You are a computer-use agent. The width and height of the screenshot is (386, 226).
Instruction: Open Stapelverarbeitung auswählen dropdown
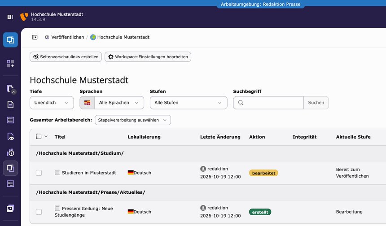pyautogui.click(x=133, y=120)
